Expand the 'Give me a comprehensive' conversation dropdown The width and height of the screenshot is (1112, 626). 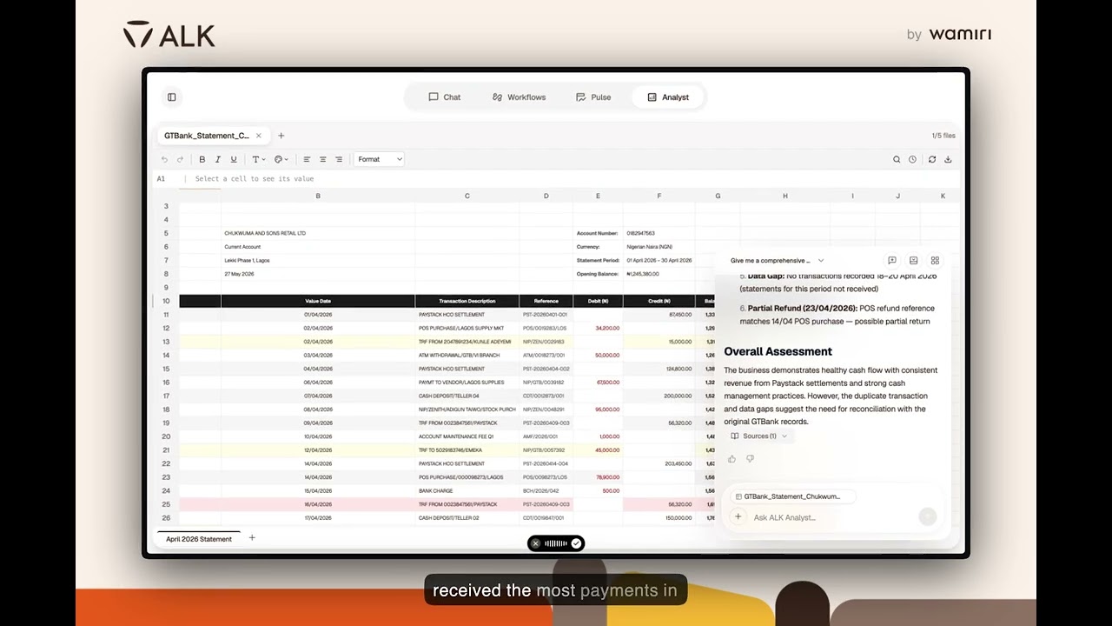pyautogui.click(x=777, y=261)
